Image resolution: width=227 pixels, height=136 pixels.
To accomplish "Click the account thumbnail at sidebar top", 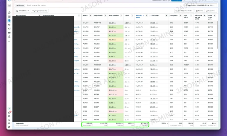I will pos(9,6).
